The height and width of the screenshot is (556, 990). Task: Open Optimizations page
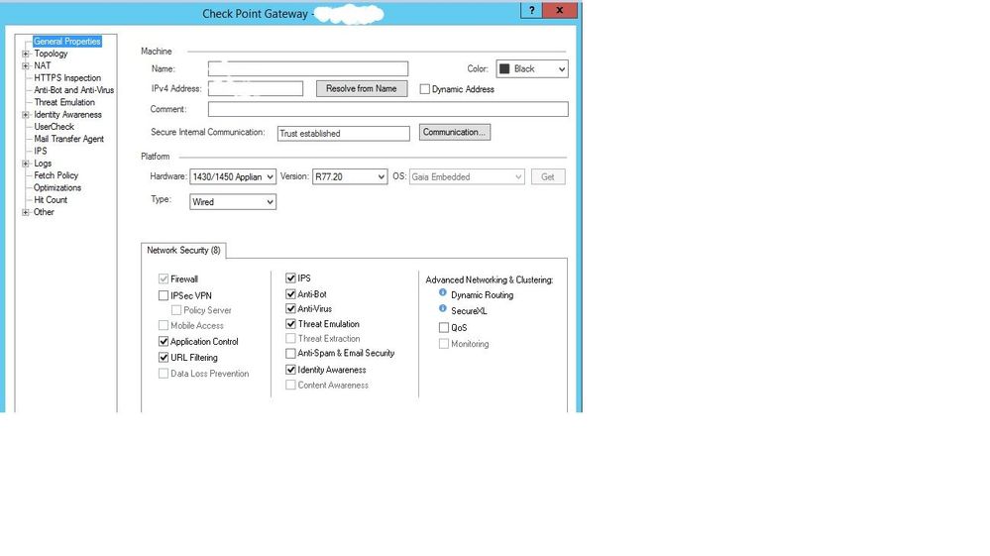pos(57,187)
